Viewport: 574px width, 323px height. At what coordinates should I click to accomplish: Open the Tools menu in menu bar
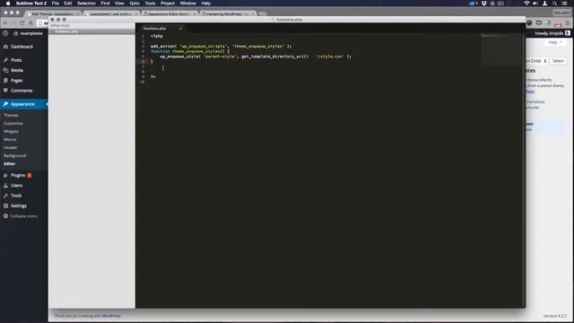pos(150,4)
